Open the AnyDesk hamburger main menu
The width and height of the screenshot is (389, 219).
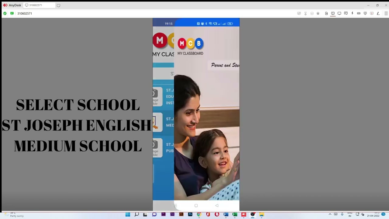[386, 13]
